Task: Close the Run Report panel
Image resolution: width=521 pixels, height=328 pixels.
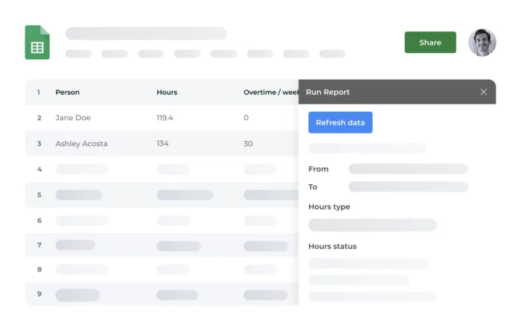Action: coord(484,92)
